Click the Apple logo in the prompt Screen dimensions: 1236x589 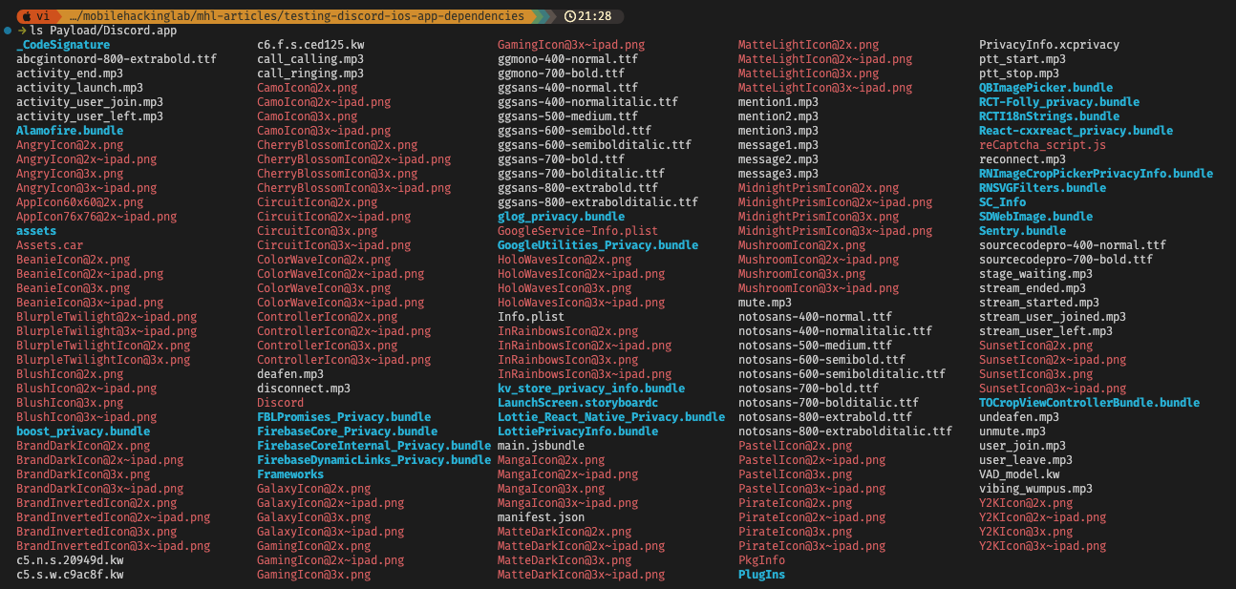coord(26,16)
